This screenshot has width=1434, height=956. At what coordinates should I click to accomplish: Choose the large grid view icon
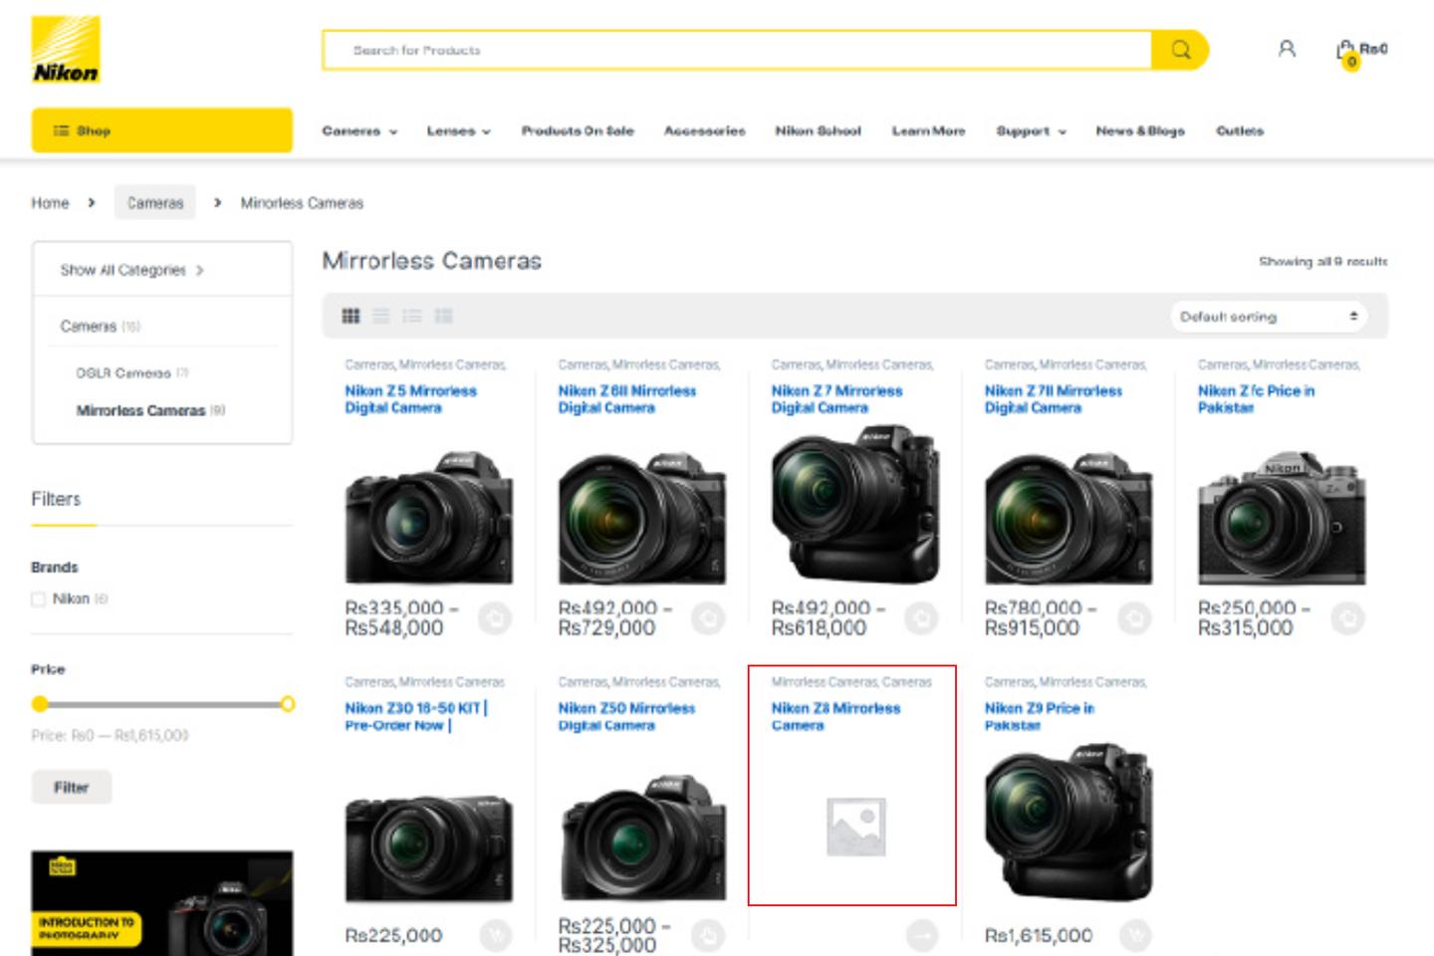[x=445, y=316]
